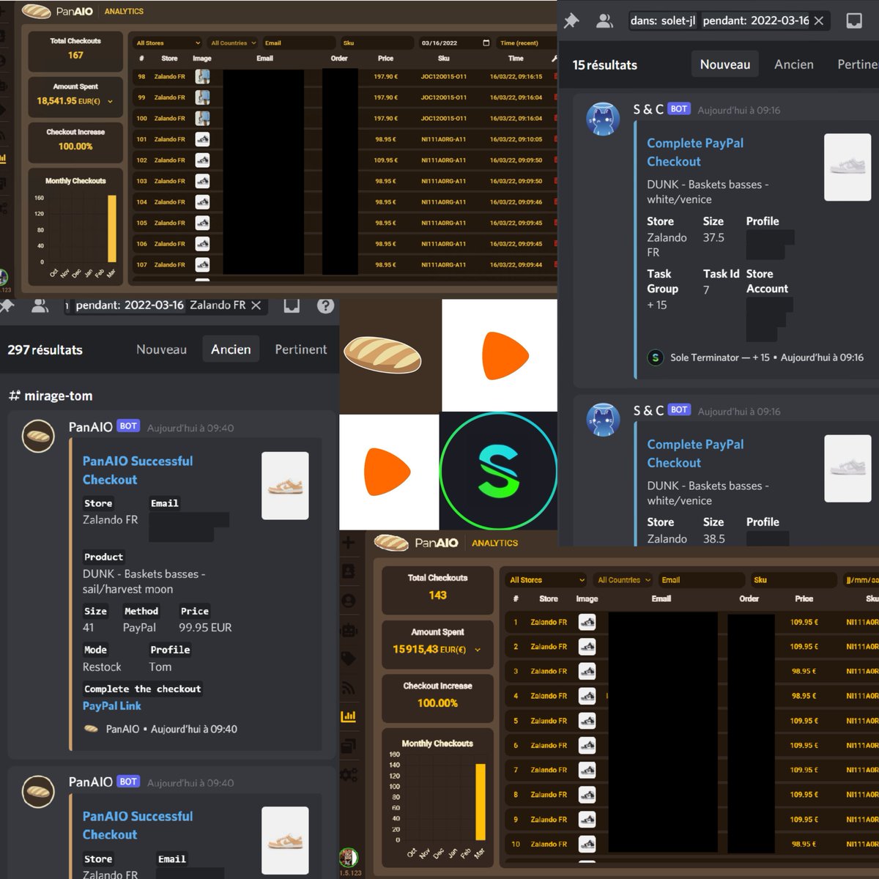Image resolution: width=879 pixels, height=879 pixels.
Task: Click the calendar icon in the 03/16/2022 date field
Action: coord(486,43)
